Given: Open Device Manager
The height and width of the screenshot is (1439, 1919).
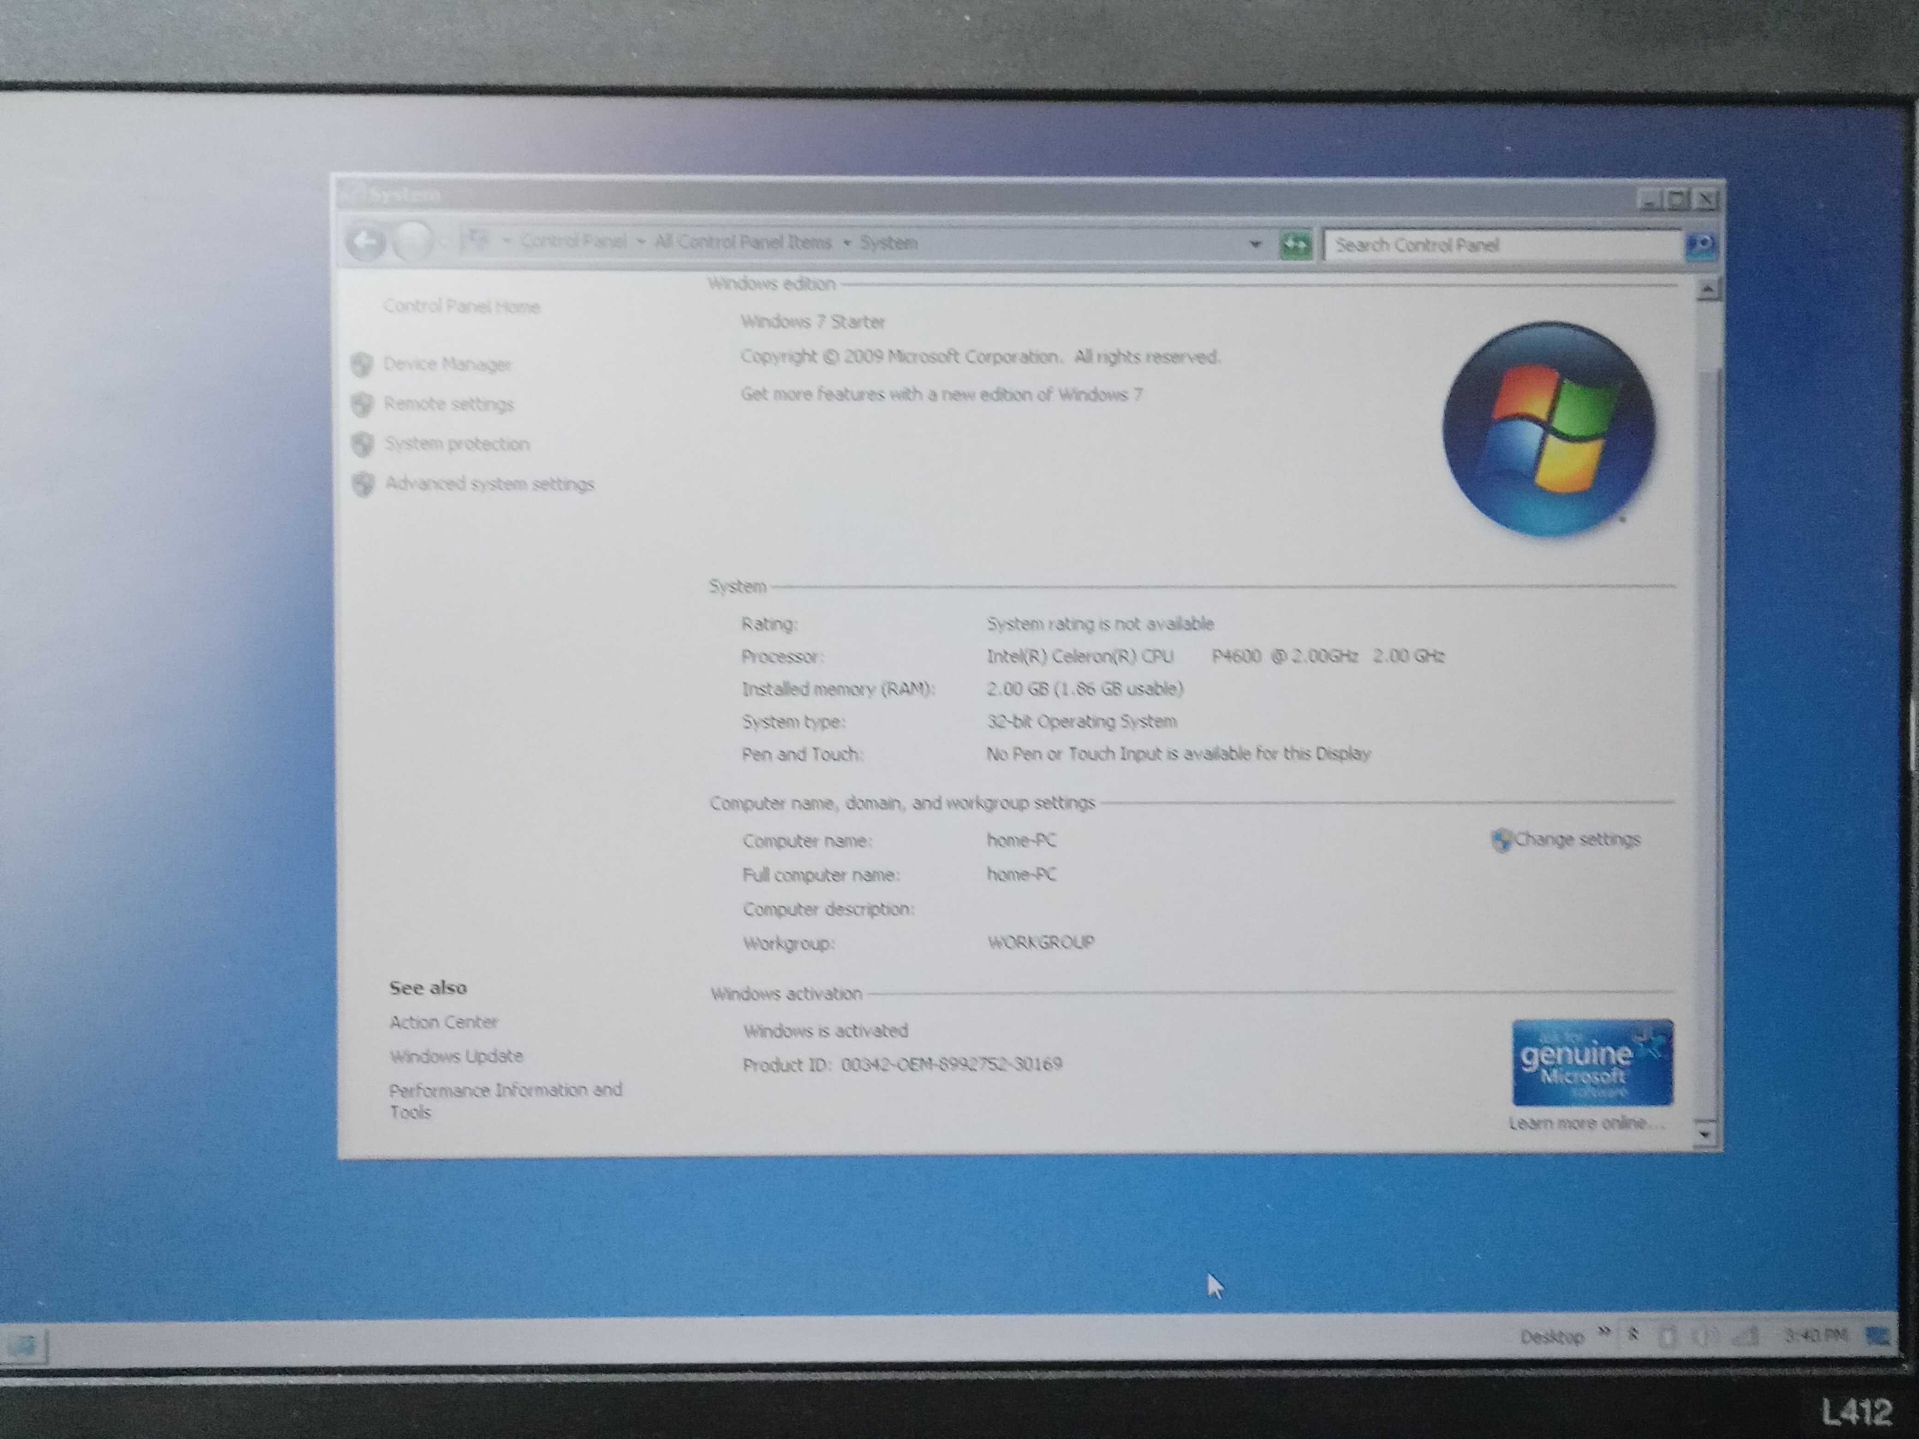Looking at the screenshot, I should [447, 364].
